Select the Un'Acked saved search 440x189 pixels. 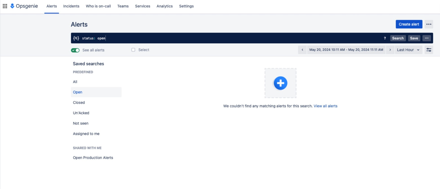(96, 113)
